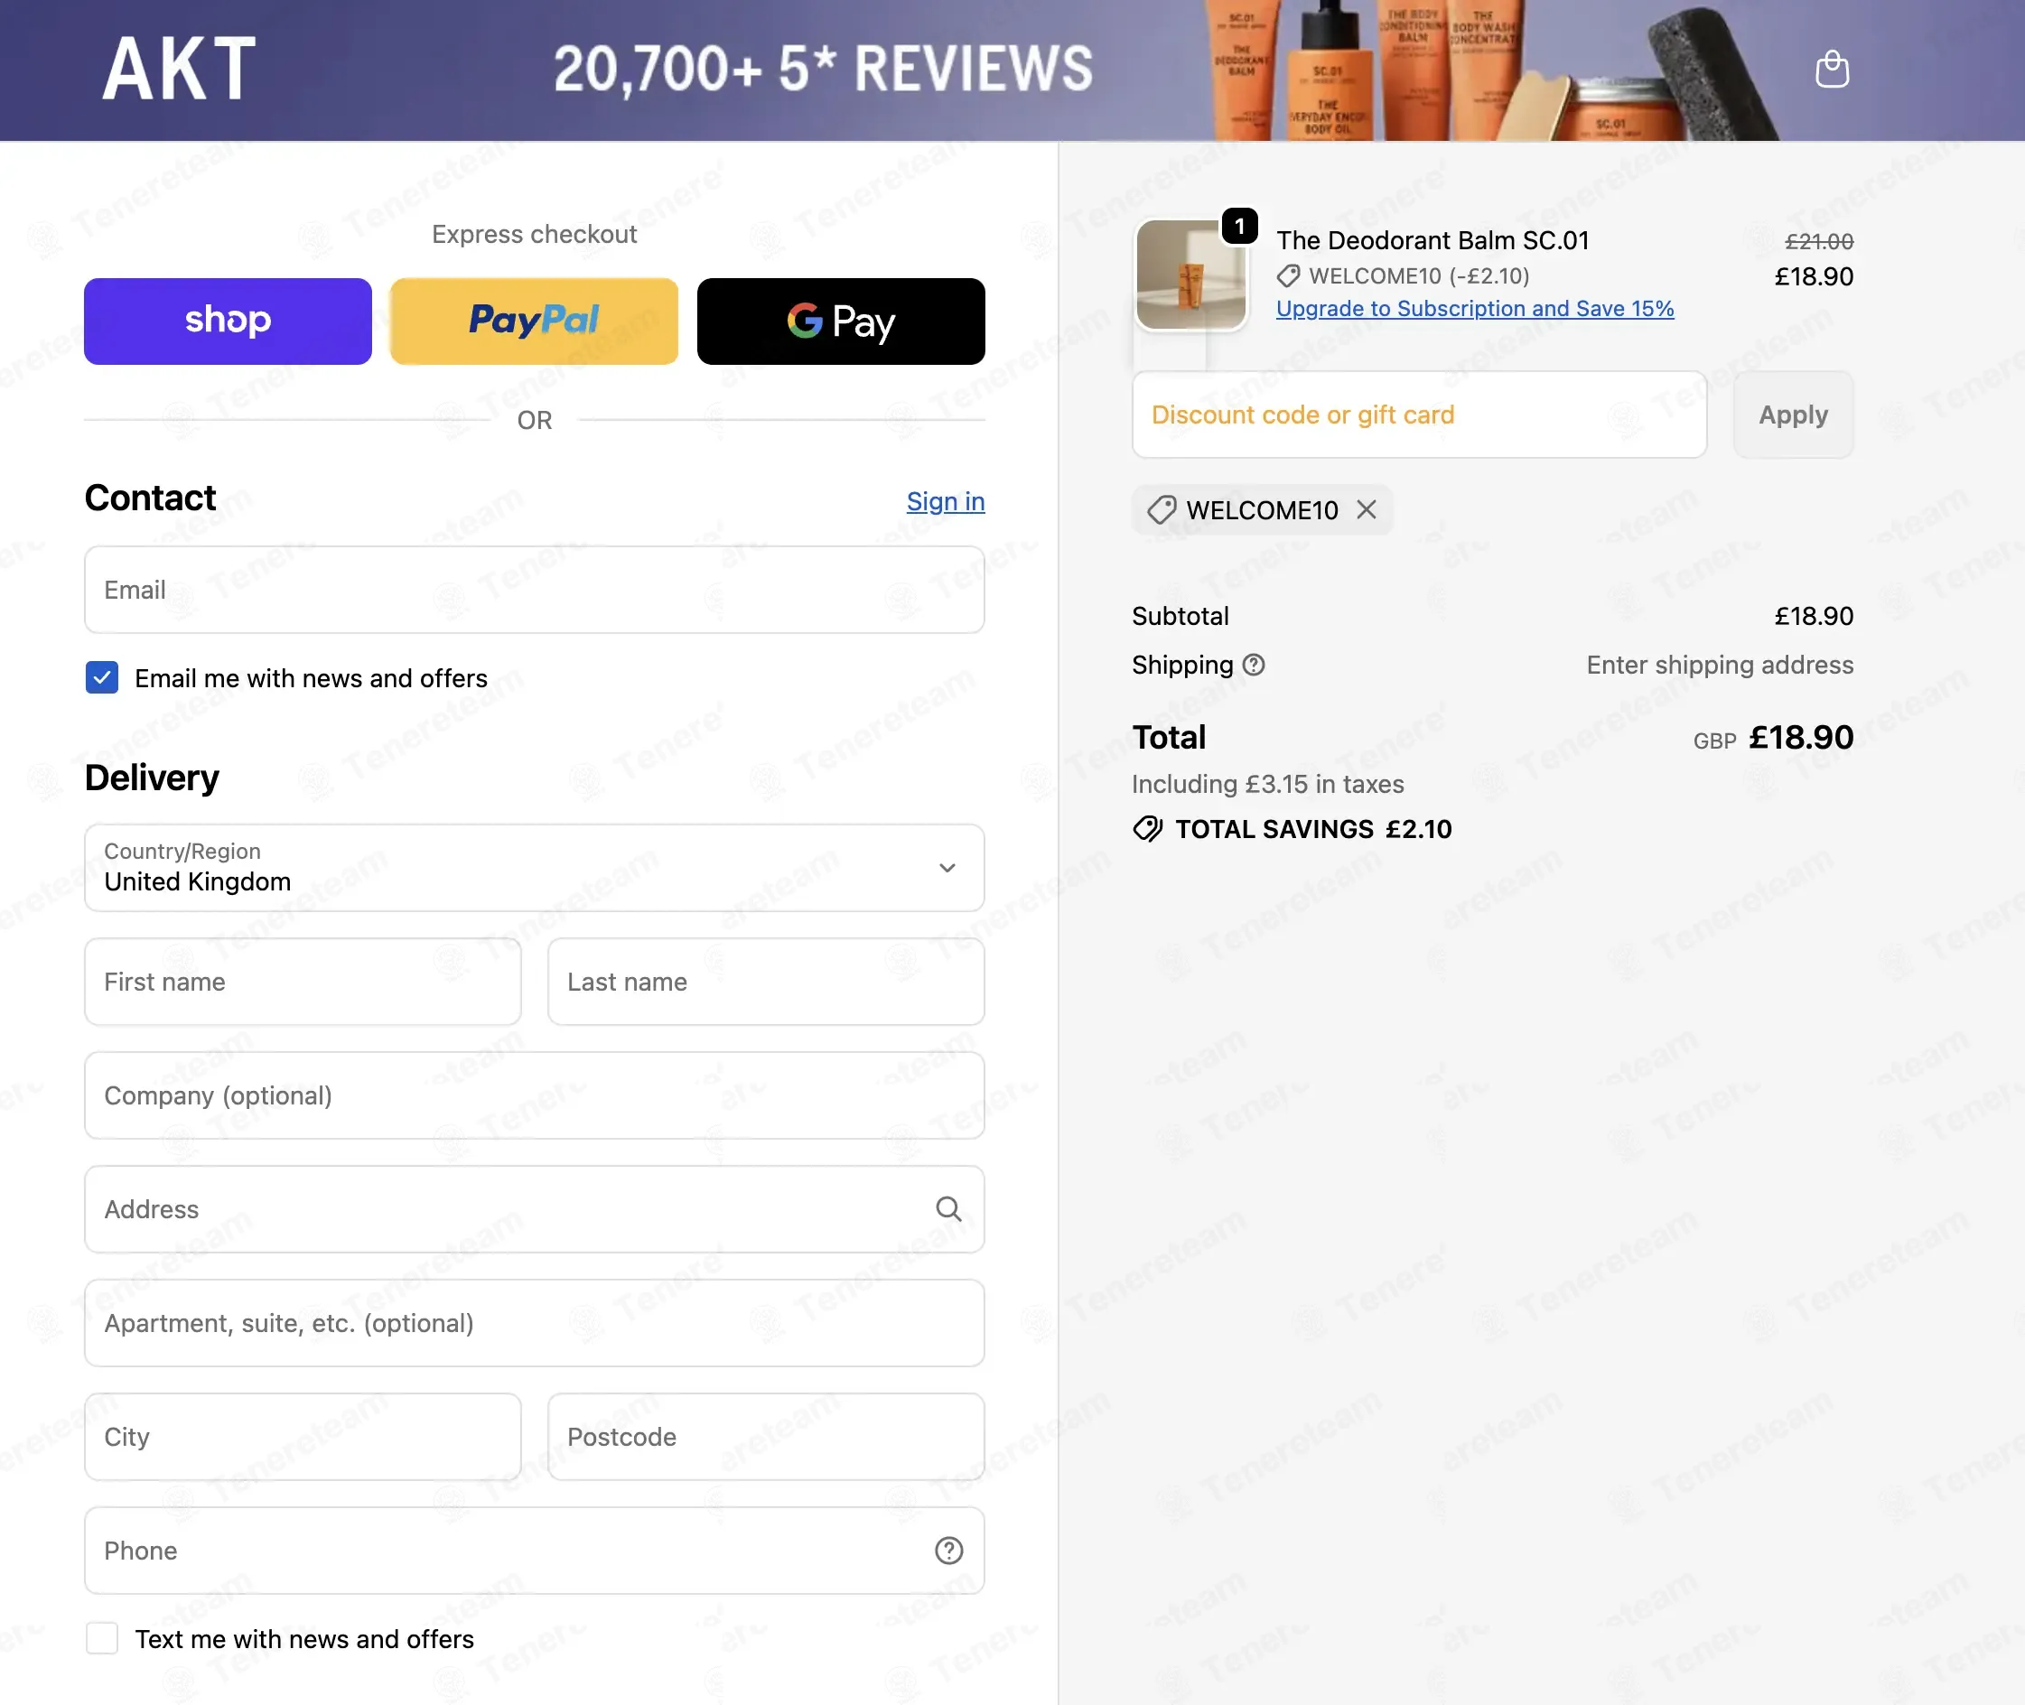Click the AKT logo in header
This screenshot has height=1705, width=2025.
coord(180,69)
